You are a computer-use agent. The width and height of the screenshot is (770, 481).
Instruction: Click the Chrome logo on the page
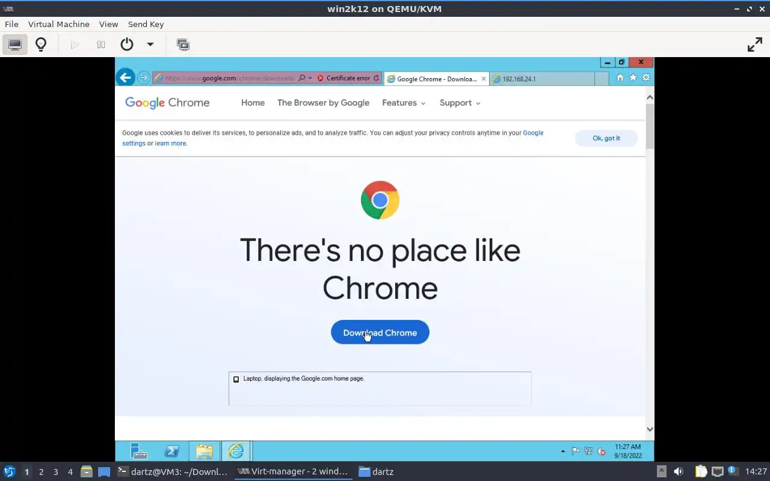pos(380,200)
